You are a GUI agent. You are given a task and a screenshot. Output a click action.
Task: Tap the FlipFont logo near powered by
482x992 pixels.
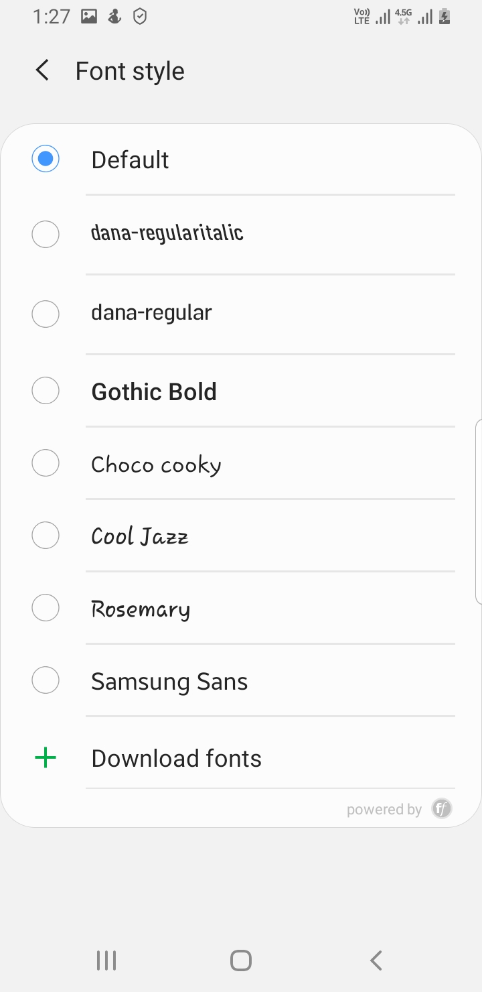pos(442,809)
